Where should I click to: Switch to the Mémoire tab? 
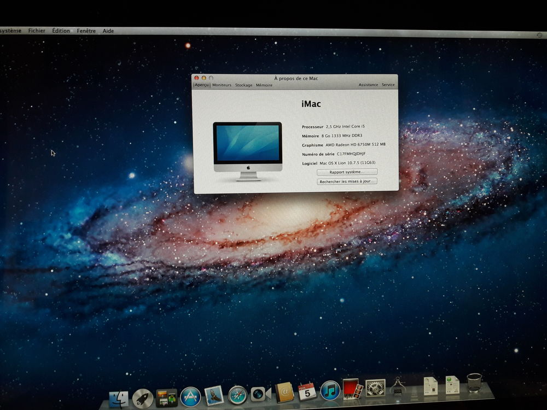[264, 85]
